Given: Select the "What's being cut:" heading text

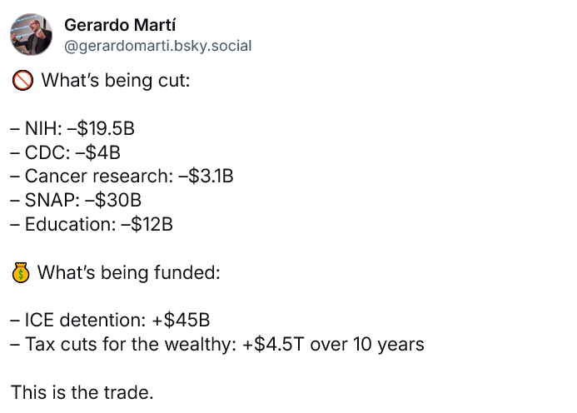Looking at the screenshot, I should (x=116, y=81).
